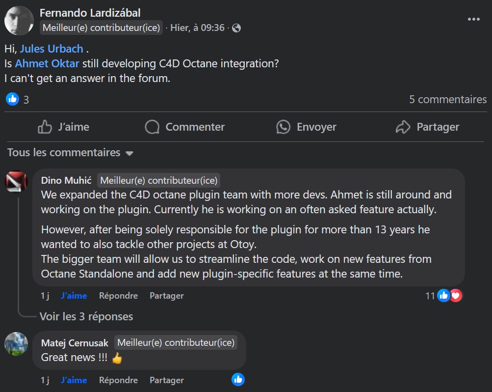
Task: Click Répondre under Dino Muhić's comment
Action: [x=118, y=296]
